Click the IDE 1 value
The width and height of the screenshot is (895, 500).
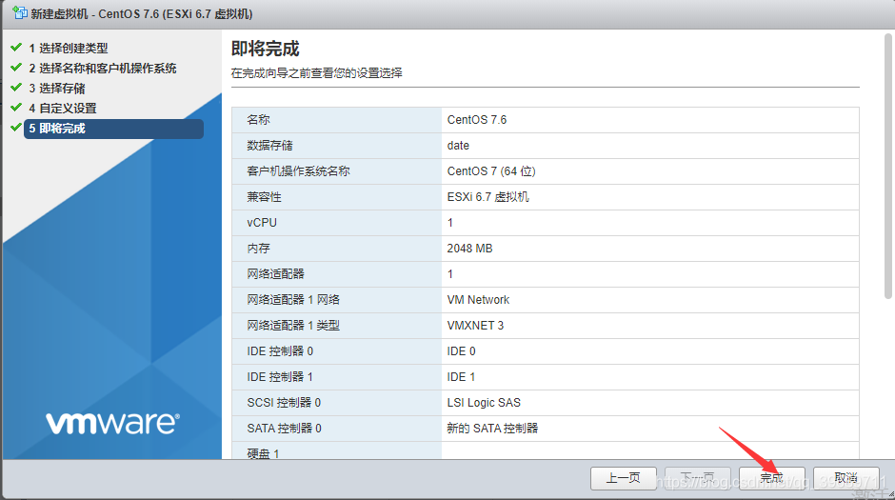click(x=461, y=377)
